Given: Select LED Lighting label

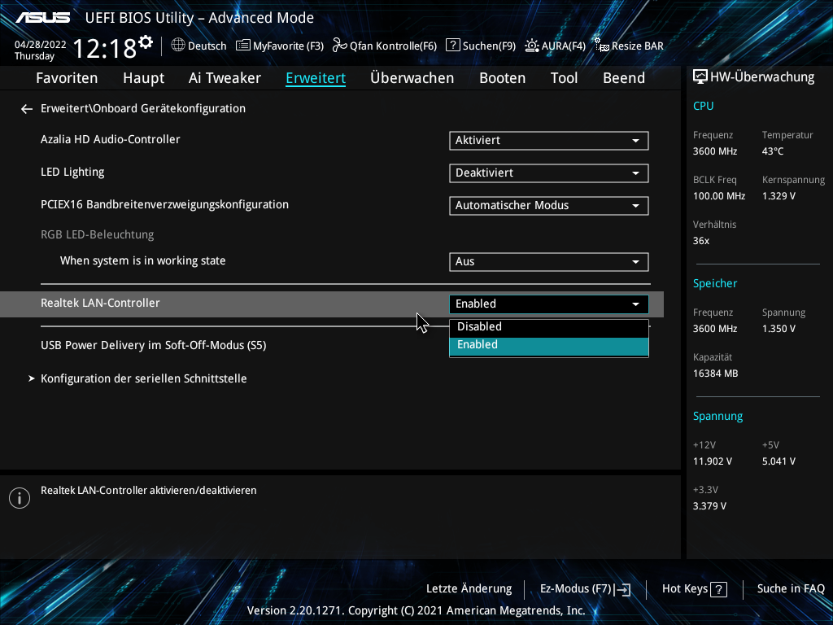Looking at the screenshot, I should [72, 173].
